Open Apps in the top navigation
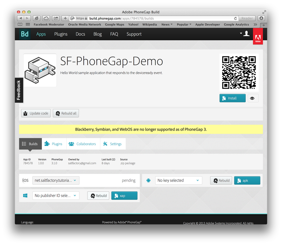Image resolution: width=282 pixels, height=245 pixels. (41, 34)
